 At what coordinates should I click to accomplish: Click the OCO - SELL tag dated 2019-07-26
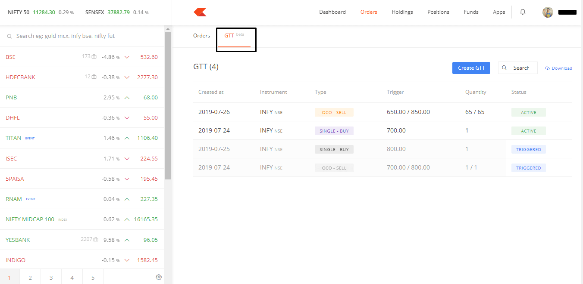(334, 112)
